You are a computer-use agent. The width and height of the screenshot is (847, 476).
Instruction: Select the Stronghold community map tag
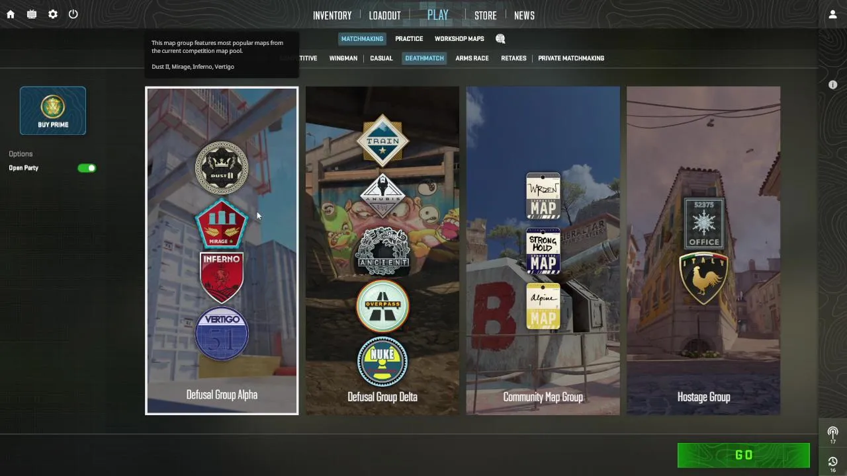[543, 251]
